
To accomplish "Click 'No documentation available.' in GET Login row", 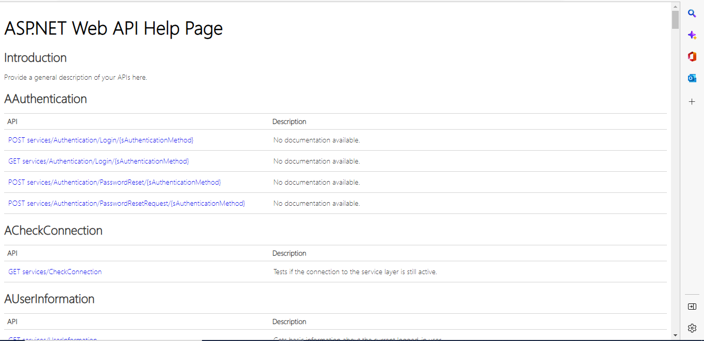I will 316,161.
